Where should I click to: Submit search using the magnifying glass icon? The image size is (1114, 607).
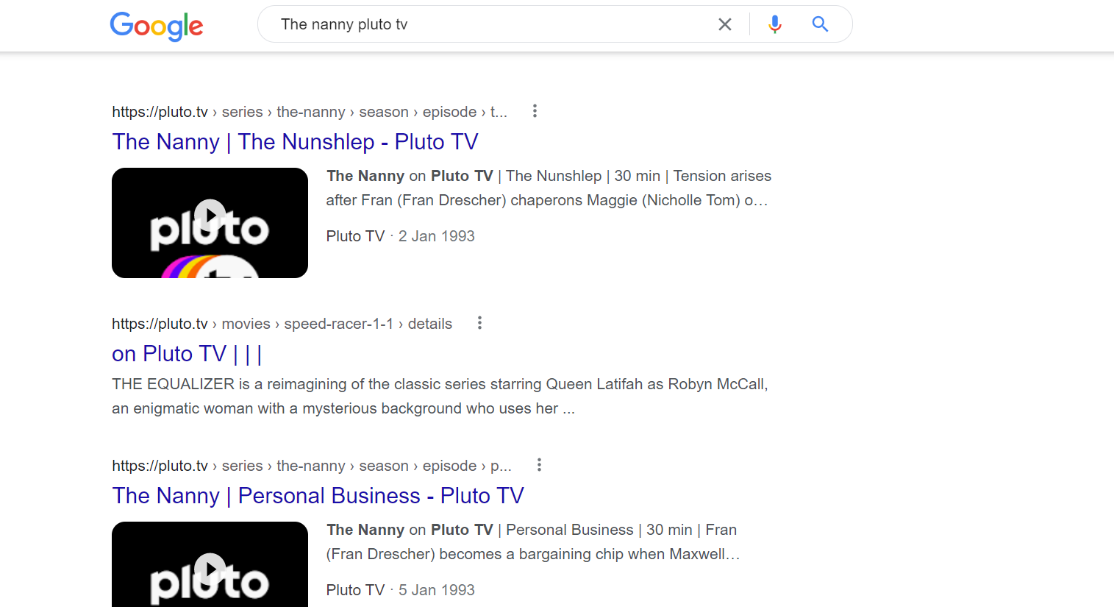tap(820, 24)
